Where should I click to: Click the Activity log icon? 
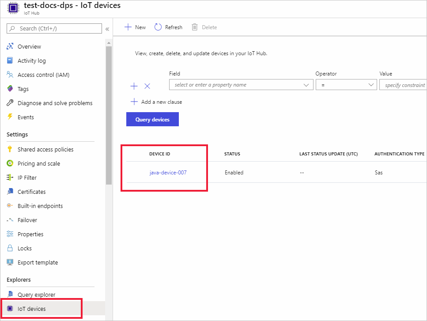coord(10,60)
